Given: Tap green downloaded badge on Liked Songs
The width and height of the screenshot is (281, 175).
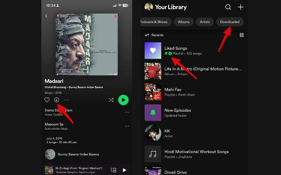Looking at the screenshot, I should [x=170, y=54].
